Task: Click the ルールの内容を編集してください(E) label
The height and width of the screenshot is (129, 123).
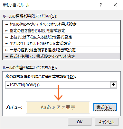Action: tap(30, 68)
